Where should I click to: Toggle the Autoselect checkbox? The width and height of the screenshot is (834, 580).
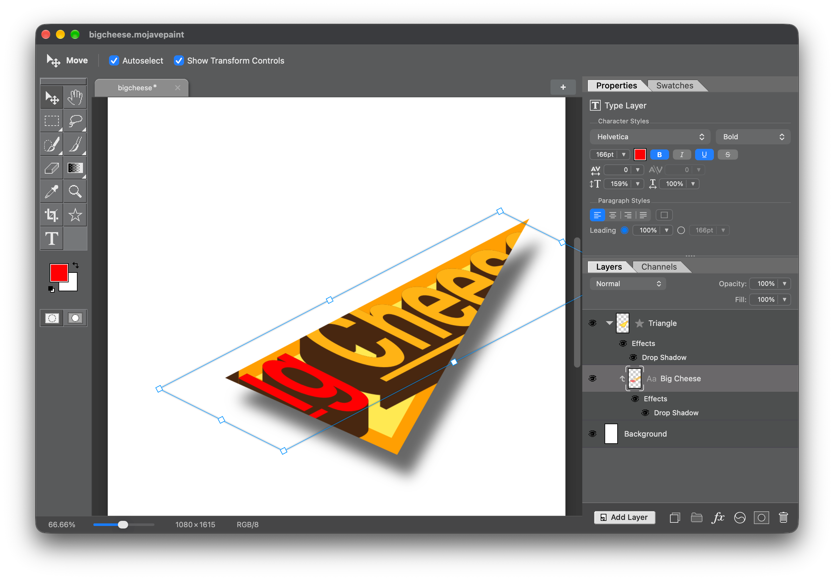pyautogui.click(x=114, y=61)
